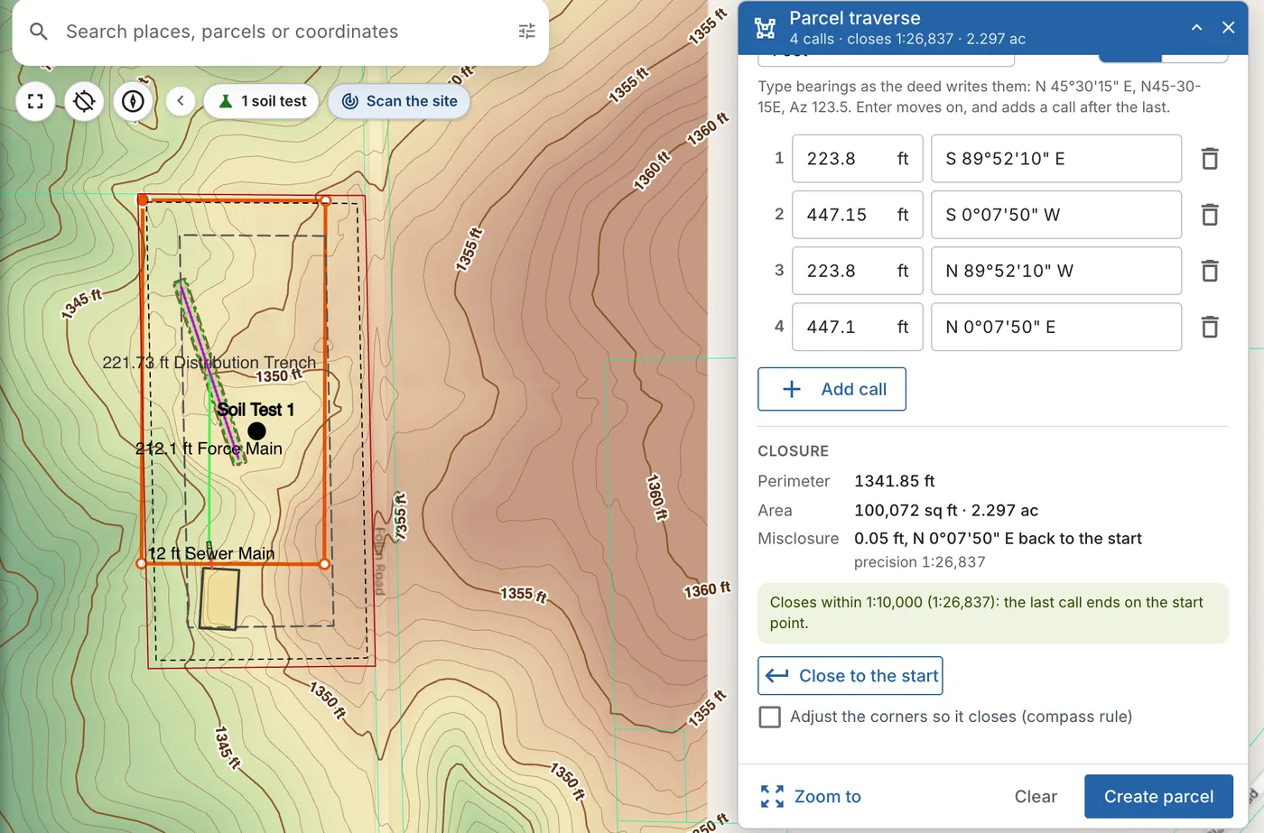The height and width of the screenshot is (833, 1264).
Task: Click the Zoom to button
Action: pos(810,796)
